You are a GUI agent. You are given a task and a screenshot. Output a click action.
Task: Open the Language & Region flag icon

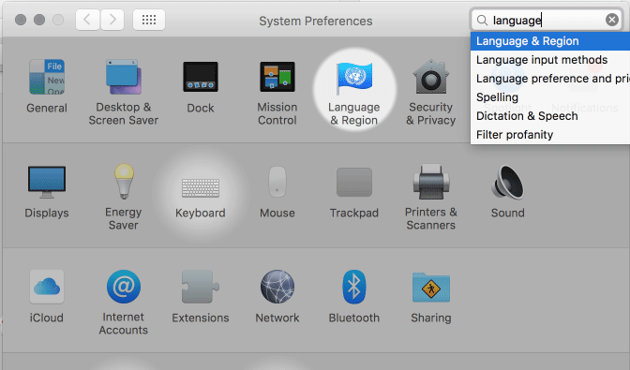pos(354,77)
